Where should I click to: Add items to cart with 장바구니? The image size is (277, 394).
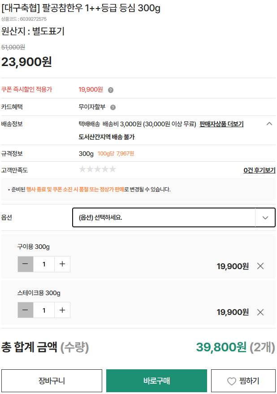52,381
